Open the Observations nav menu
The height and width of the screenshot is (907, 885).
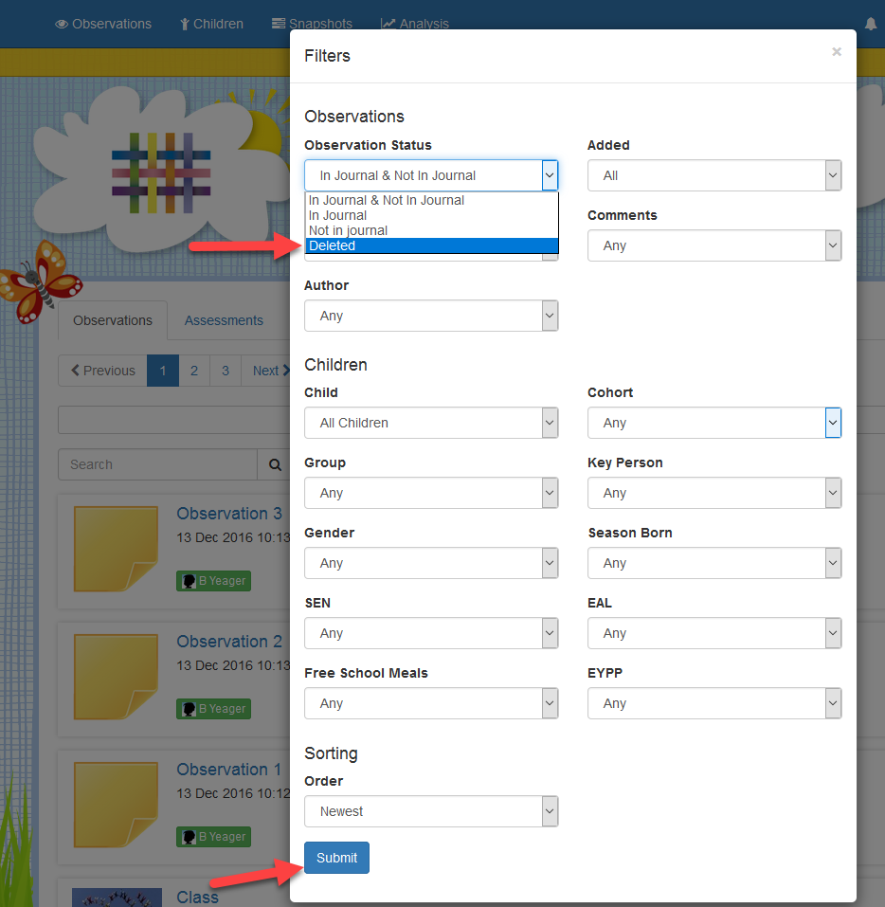(x=103, y=24)
